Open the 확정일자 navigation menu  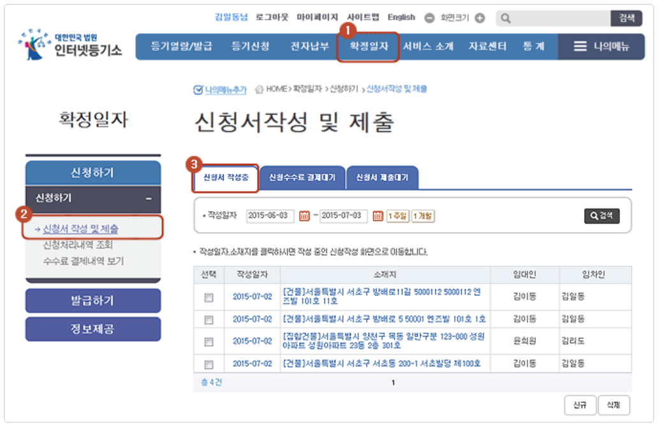coord(368,46)
